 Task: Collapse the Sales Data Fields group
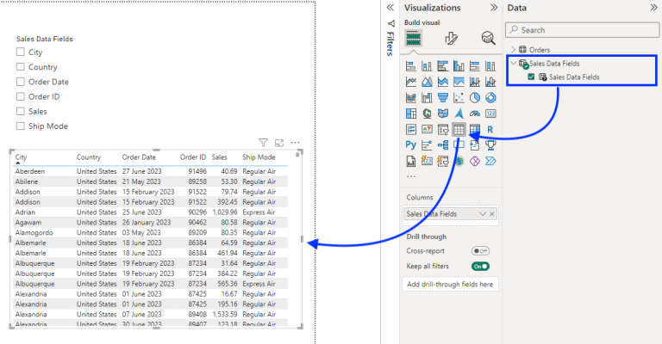click(x=514, y=64)
